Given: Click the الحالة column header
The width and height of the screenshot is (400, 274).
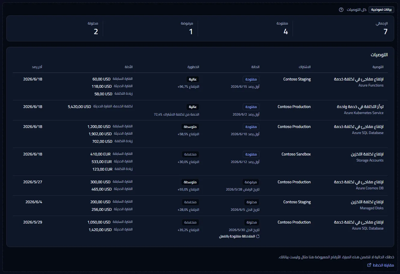Looking at the screenshot, I should pyautogui.click(x=255, y=67).
